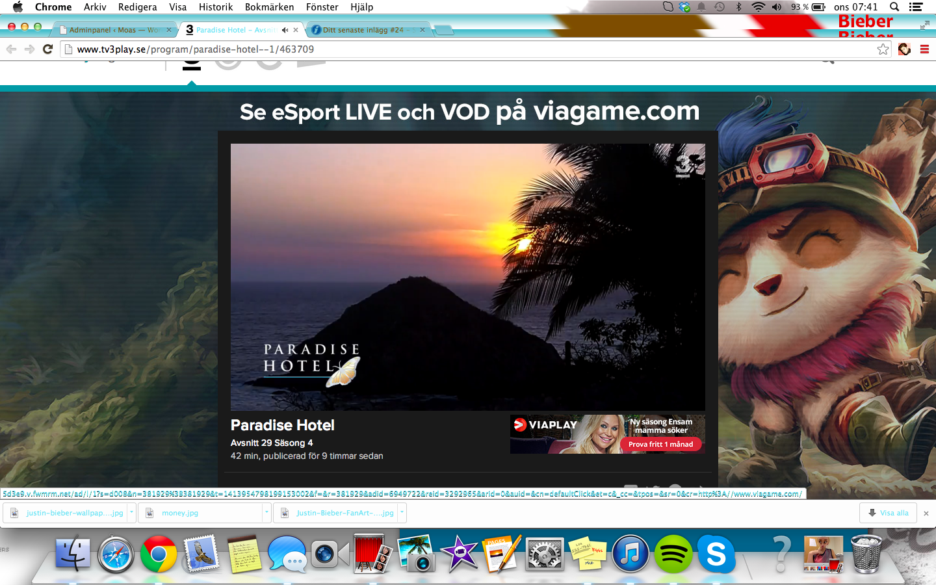Open Spotify from the dock
Viewport: 936px width, 585px height.
tap(673, 554)
